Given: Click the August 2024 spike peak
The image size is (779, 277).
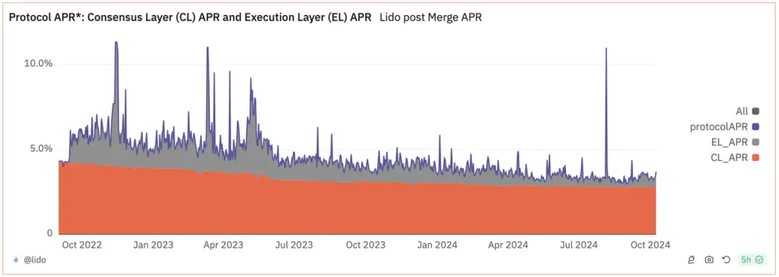Looking at the screenshot, I should [x=606, y=49].
